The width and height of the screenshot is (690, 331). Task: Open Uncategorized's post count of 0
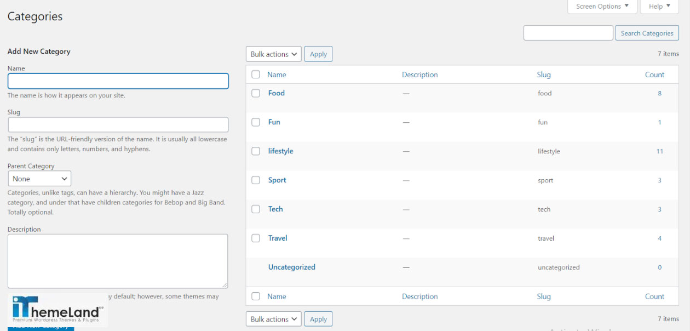659,267
